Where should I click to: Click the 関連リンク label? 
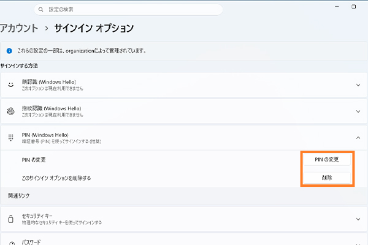coord(19,196)
